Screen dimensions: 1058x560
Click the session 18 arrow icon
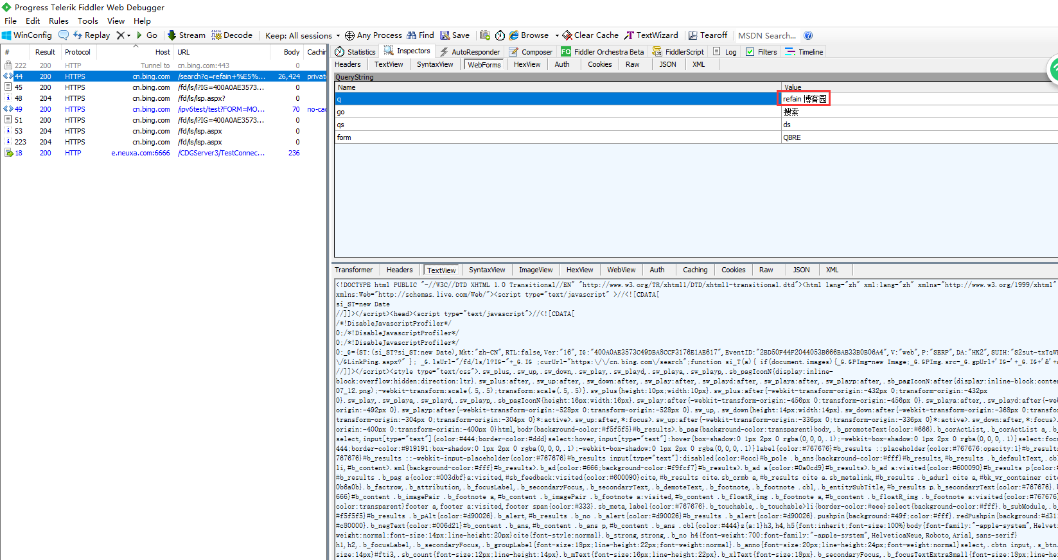coord(8,153)
